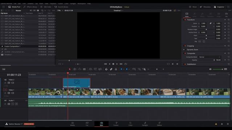The image size is (232, 130).
Task: Play timeline in reverse
Action: click(x=109, y=64)
